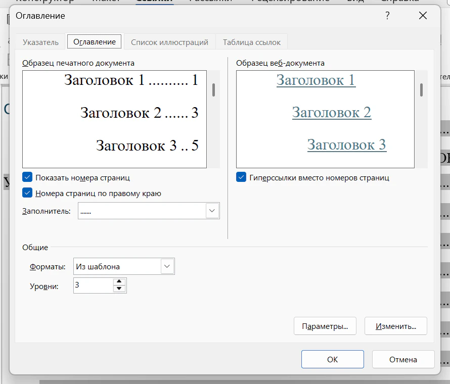
Task: Go to the Таблица ссылок tab
Action: tap(252, 42)
